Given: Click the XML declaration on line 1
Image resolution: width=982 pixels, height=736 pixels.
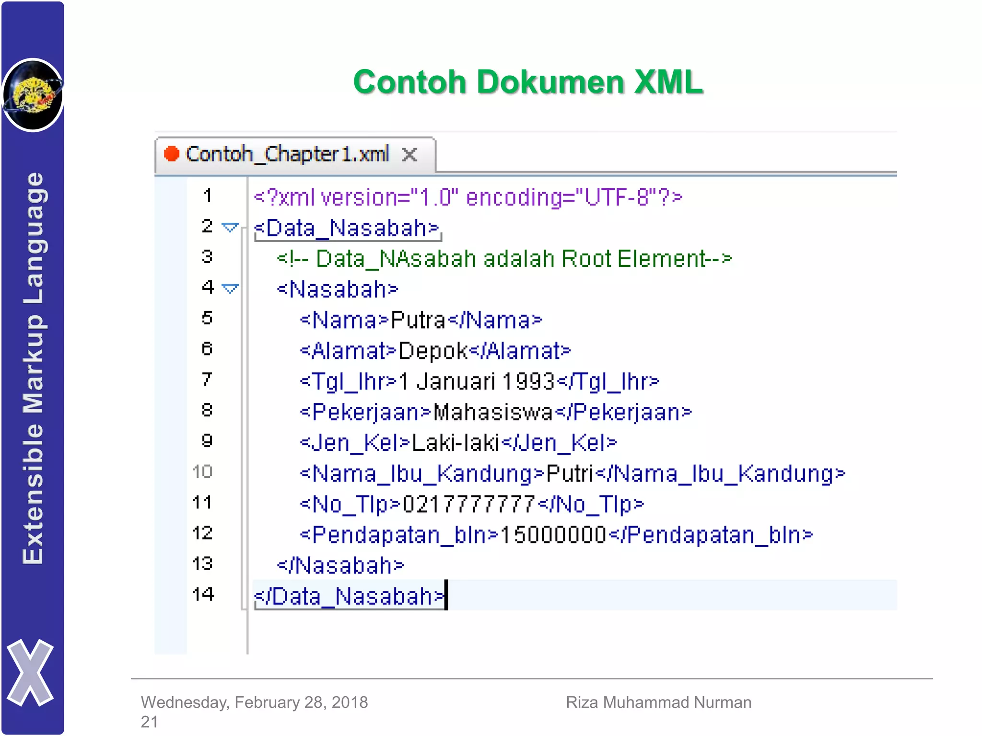Looking at the screenshot, I should (468, 197).
